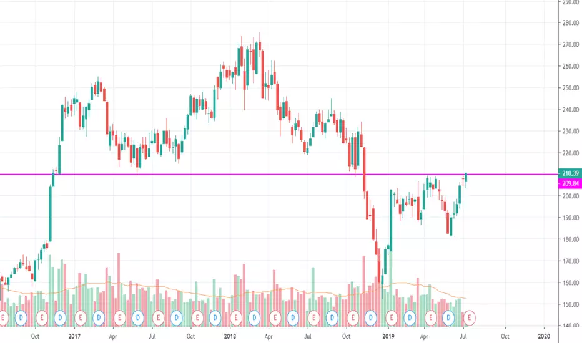Select the earnings E marker just after Oct 2018
582x343 pixels.
pyautogui.click(x=353, y=318)
